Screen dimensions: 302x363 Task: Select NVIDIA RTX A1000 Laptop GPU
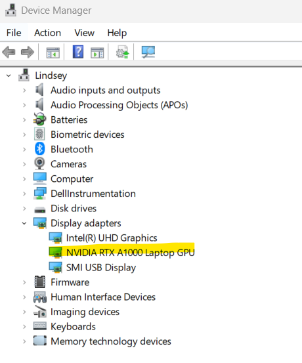(x=131, y=253)
